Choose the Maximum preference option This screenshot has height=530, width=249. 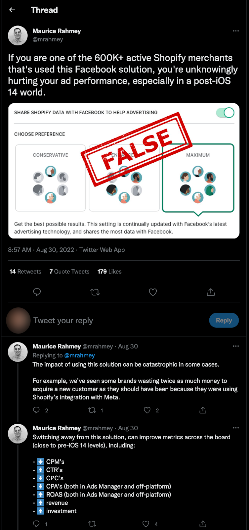(x=198, y=178)
